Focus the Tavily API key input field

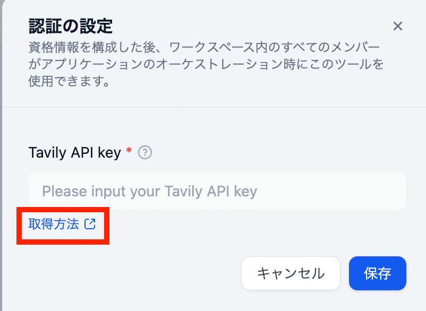point(217,191)
